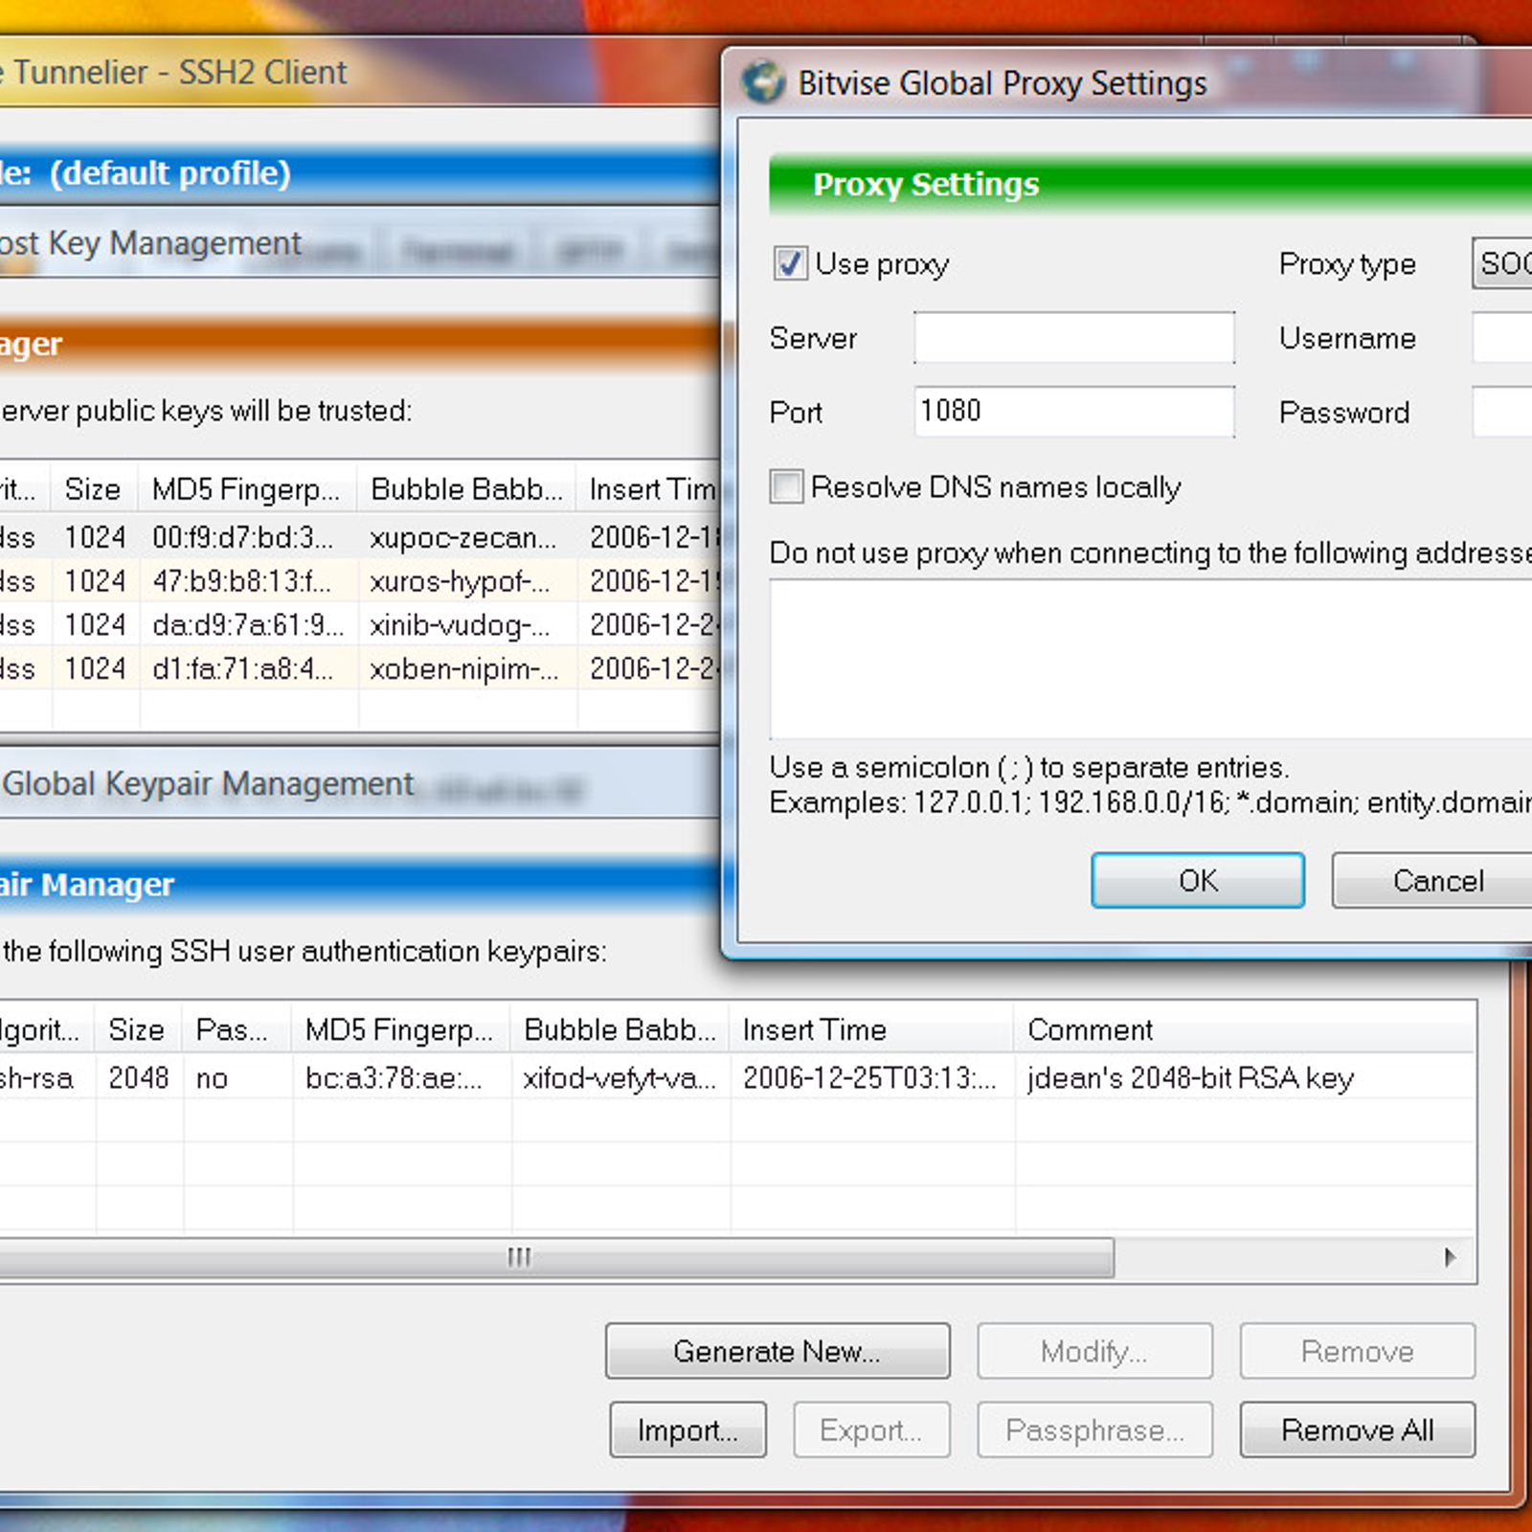This screenshot has height=1532, width=1532.
Task: Click the Host Key Management window title
Action: click(x=151, y=243)
